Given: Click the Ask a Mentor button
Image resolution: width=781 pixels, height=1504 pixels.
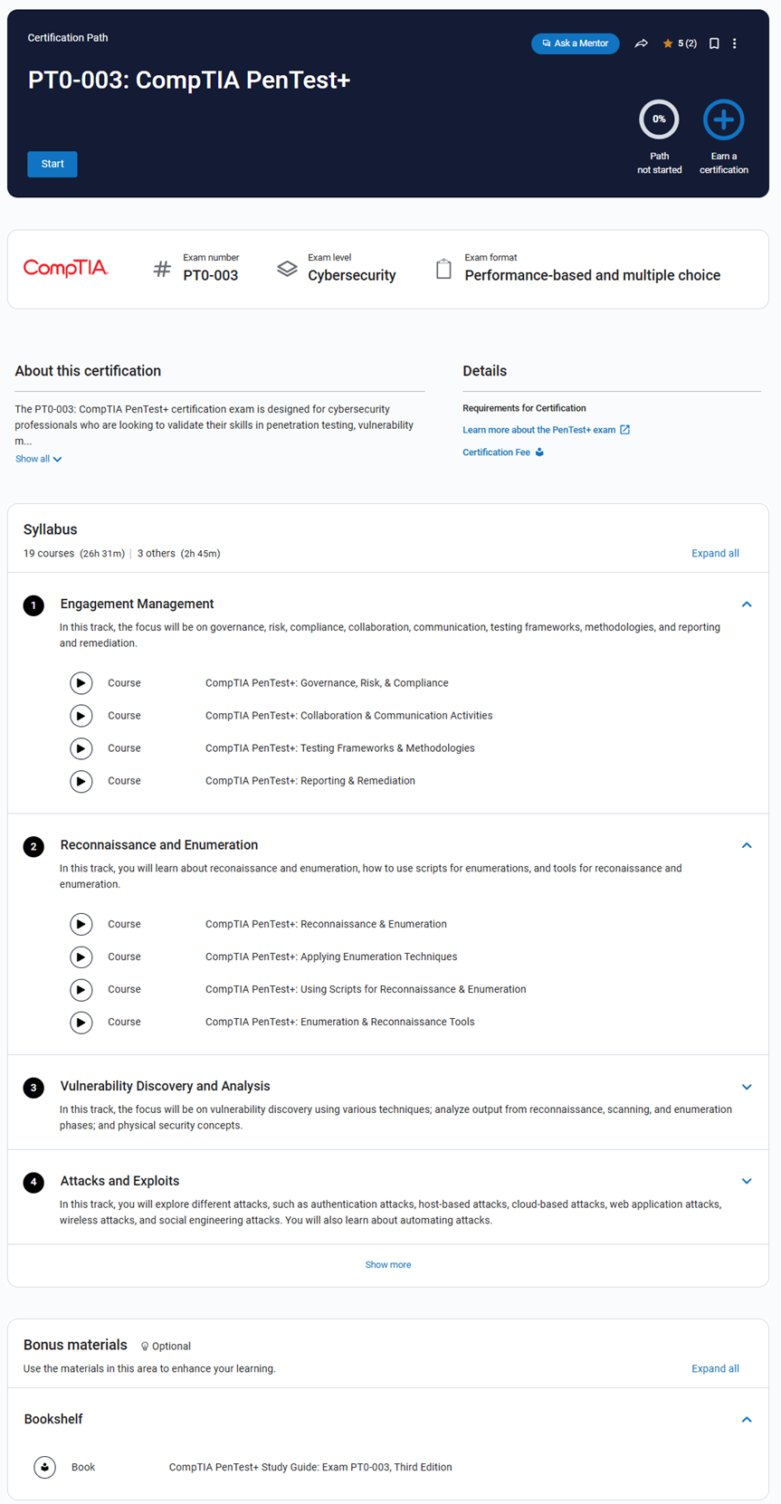Looking at the screenshot, I should click(x=575, y=43).
